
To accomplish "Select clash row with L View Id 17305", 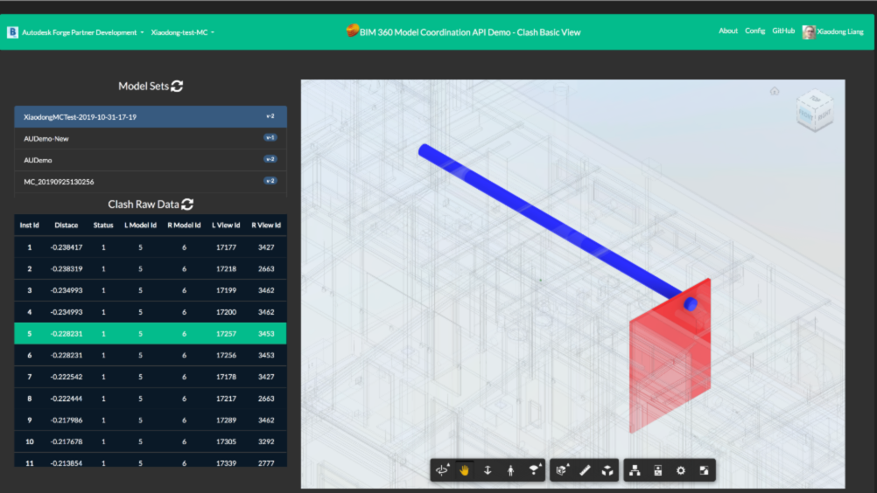I will pyautogui.click(x=151, y=441).
